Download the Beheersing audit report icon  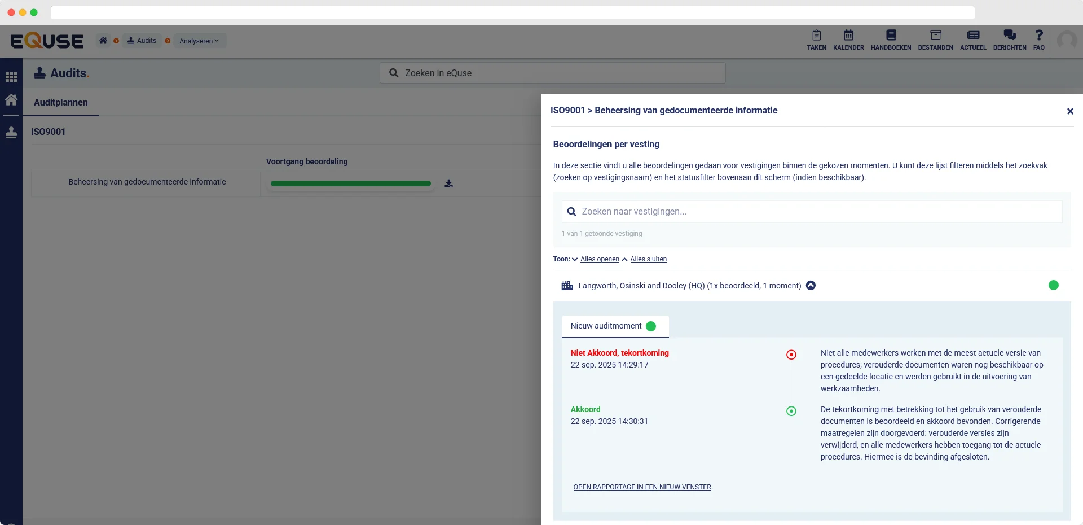click(448, 183)
